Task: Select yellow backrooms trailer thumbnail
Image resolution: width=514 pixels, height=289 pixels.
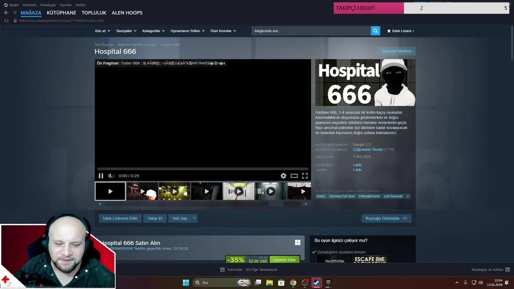Action: [174, 191]
